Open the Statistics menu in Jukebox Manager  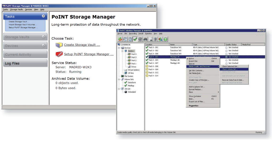coord(148,34)
